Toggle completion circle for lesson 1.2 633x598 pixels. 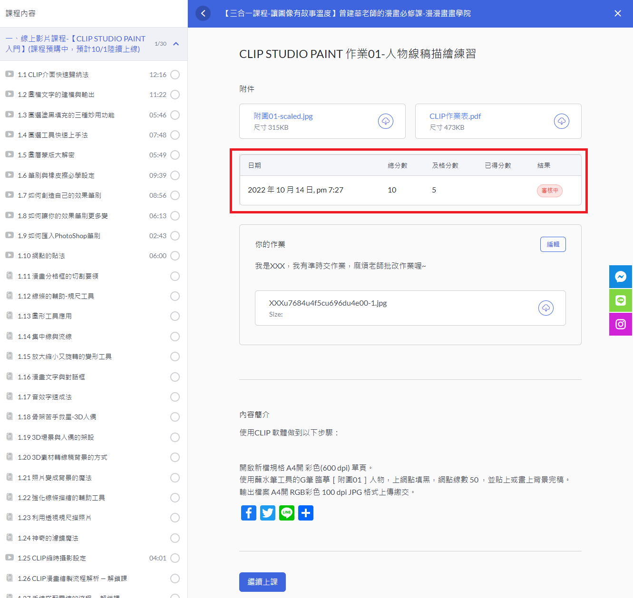point(175,95)
